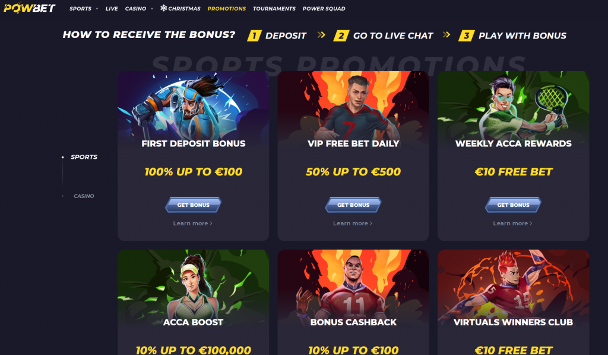Click the Powbet logo
Image resolution: width=608 pixels, height=355 pixels.
(x=30, y=8)
